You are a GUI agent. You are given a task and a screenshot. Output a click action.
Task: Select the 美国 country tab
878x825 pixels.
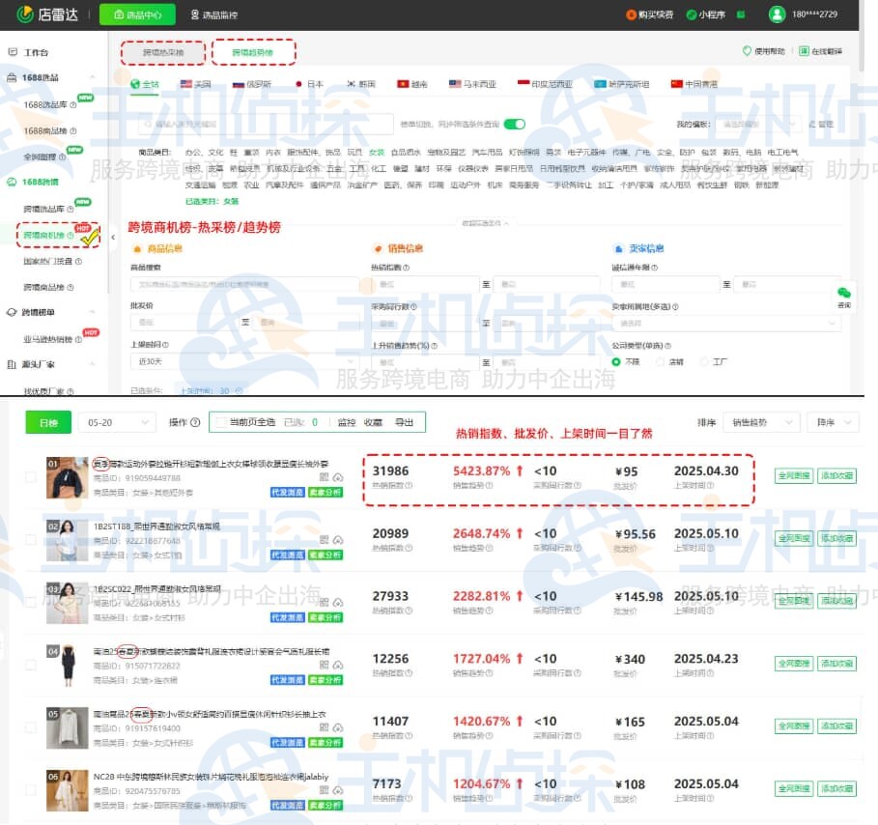click(195, 84)
